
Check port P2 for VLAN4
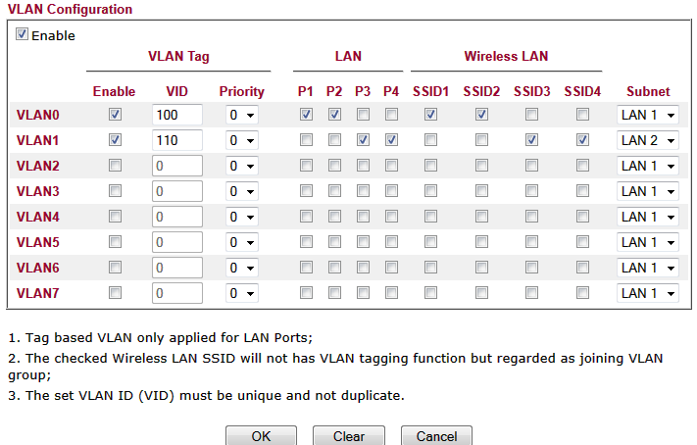pyautogui.click(x=334, y=217)
